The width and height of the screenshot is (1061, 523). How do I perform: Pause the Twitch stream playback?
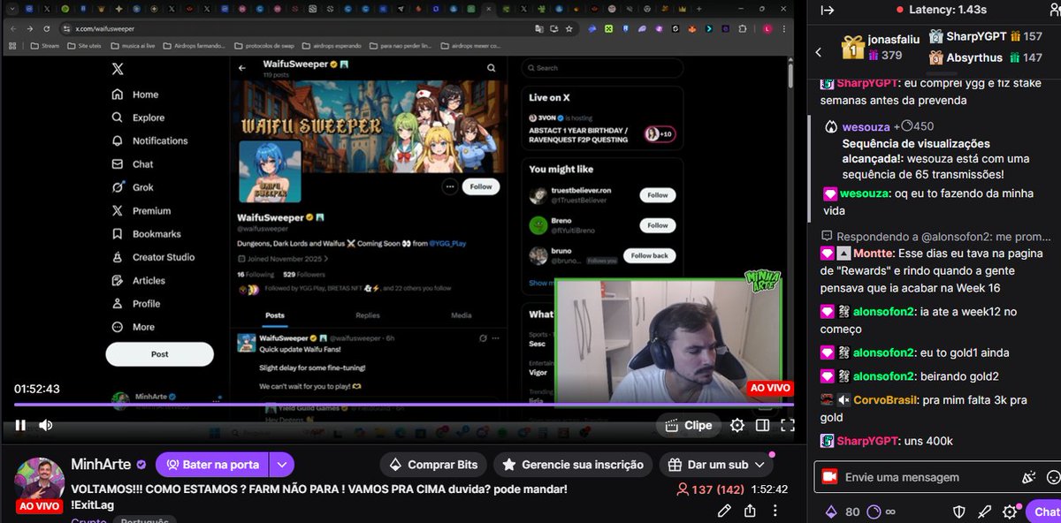point(19,425)
